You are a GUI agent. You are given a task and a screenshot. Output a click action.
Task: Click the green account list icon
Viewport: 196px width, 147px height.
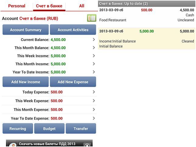click(91, 18)
